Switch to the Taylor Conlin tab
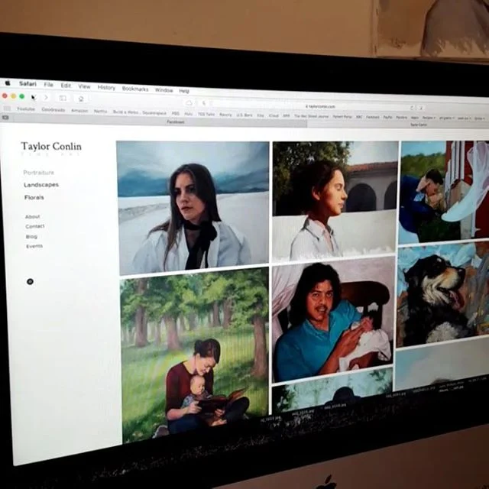Viewport: 489px width, 489px height. click(x=398, y=125)
